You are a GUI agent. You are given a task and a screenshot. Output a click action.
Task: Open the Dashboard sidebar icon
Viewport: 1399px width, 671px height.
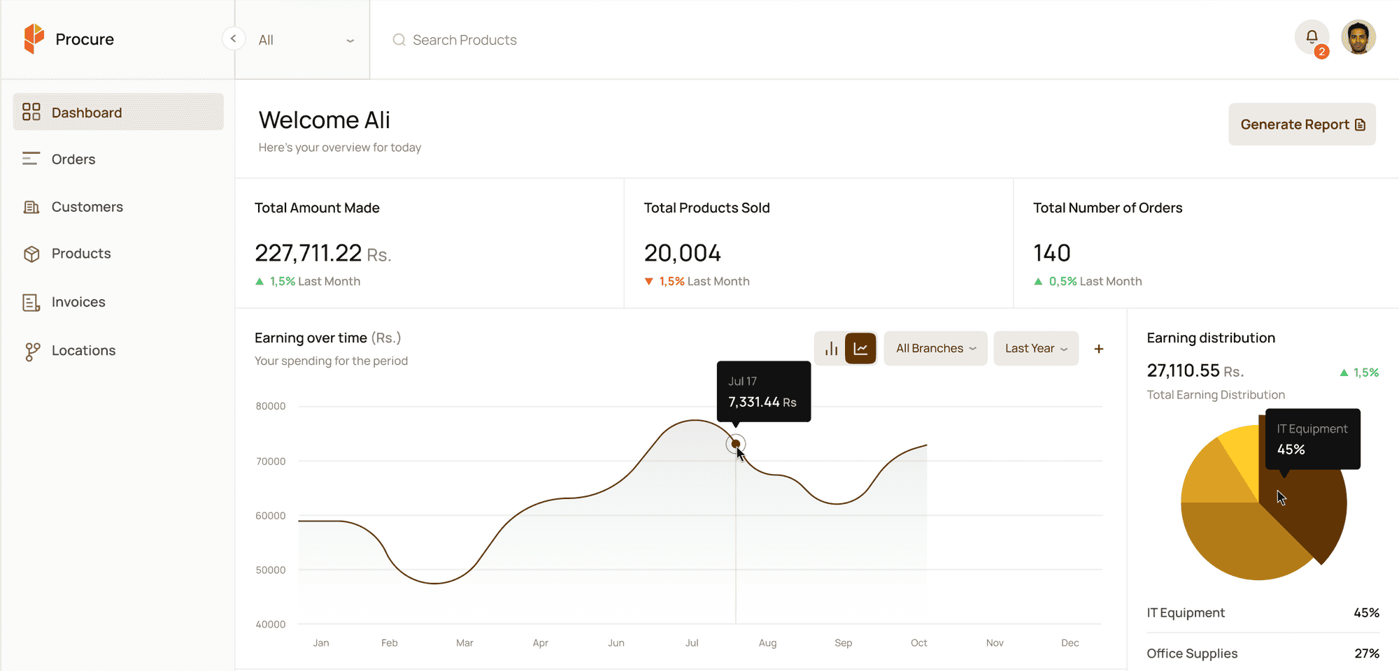tap(31, 111)
